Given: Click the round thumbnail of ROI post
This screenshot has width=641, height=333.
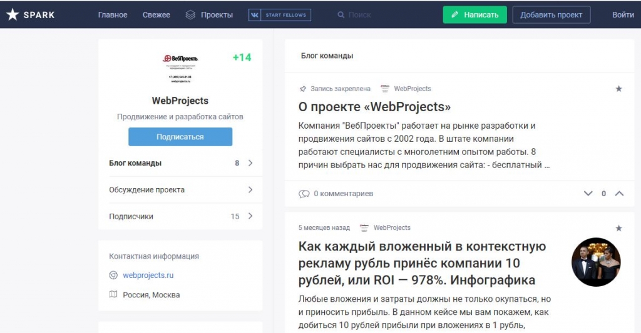Looking at the screenshot, I should (x=596, y=262).
